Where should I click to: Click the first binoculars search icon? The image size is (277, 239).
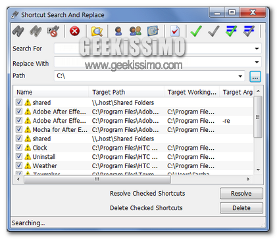pyautogui.click(x=18, y=31)
